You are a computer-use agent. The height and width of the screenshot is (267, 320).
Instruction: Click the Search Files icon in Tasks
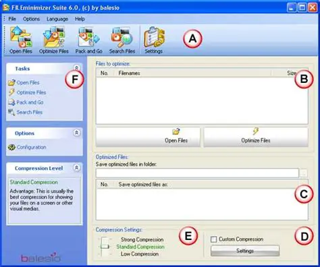[11, 112]
